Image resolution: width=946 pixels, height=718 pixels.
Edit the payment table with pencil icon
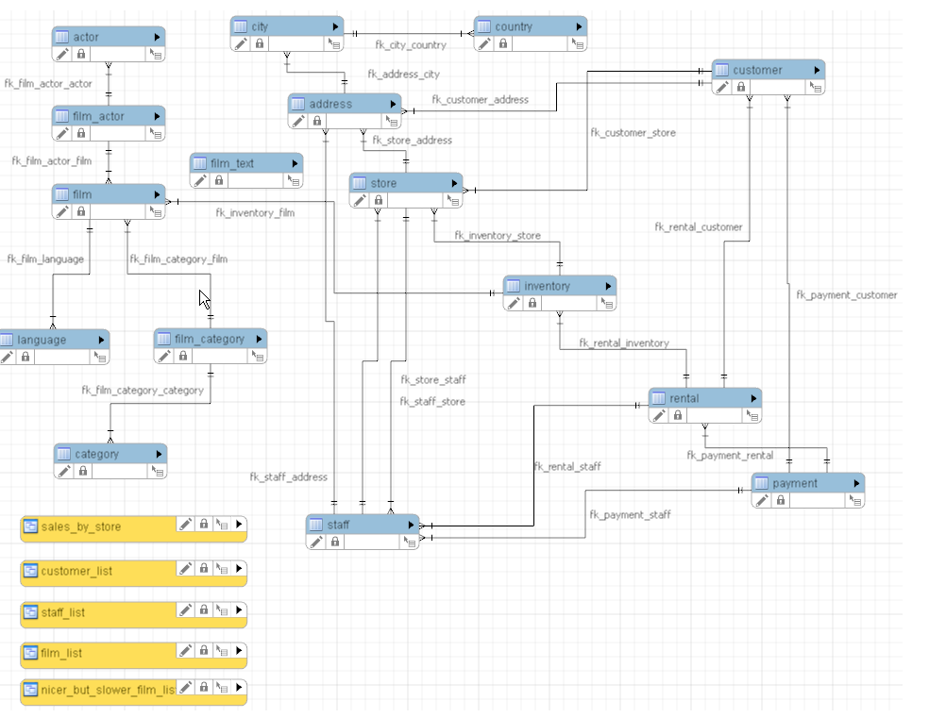point(761,500)
